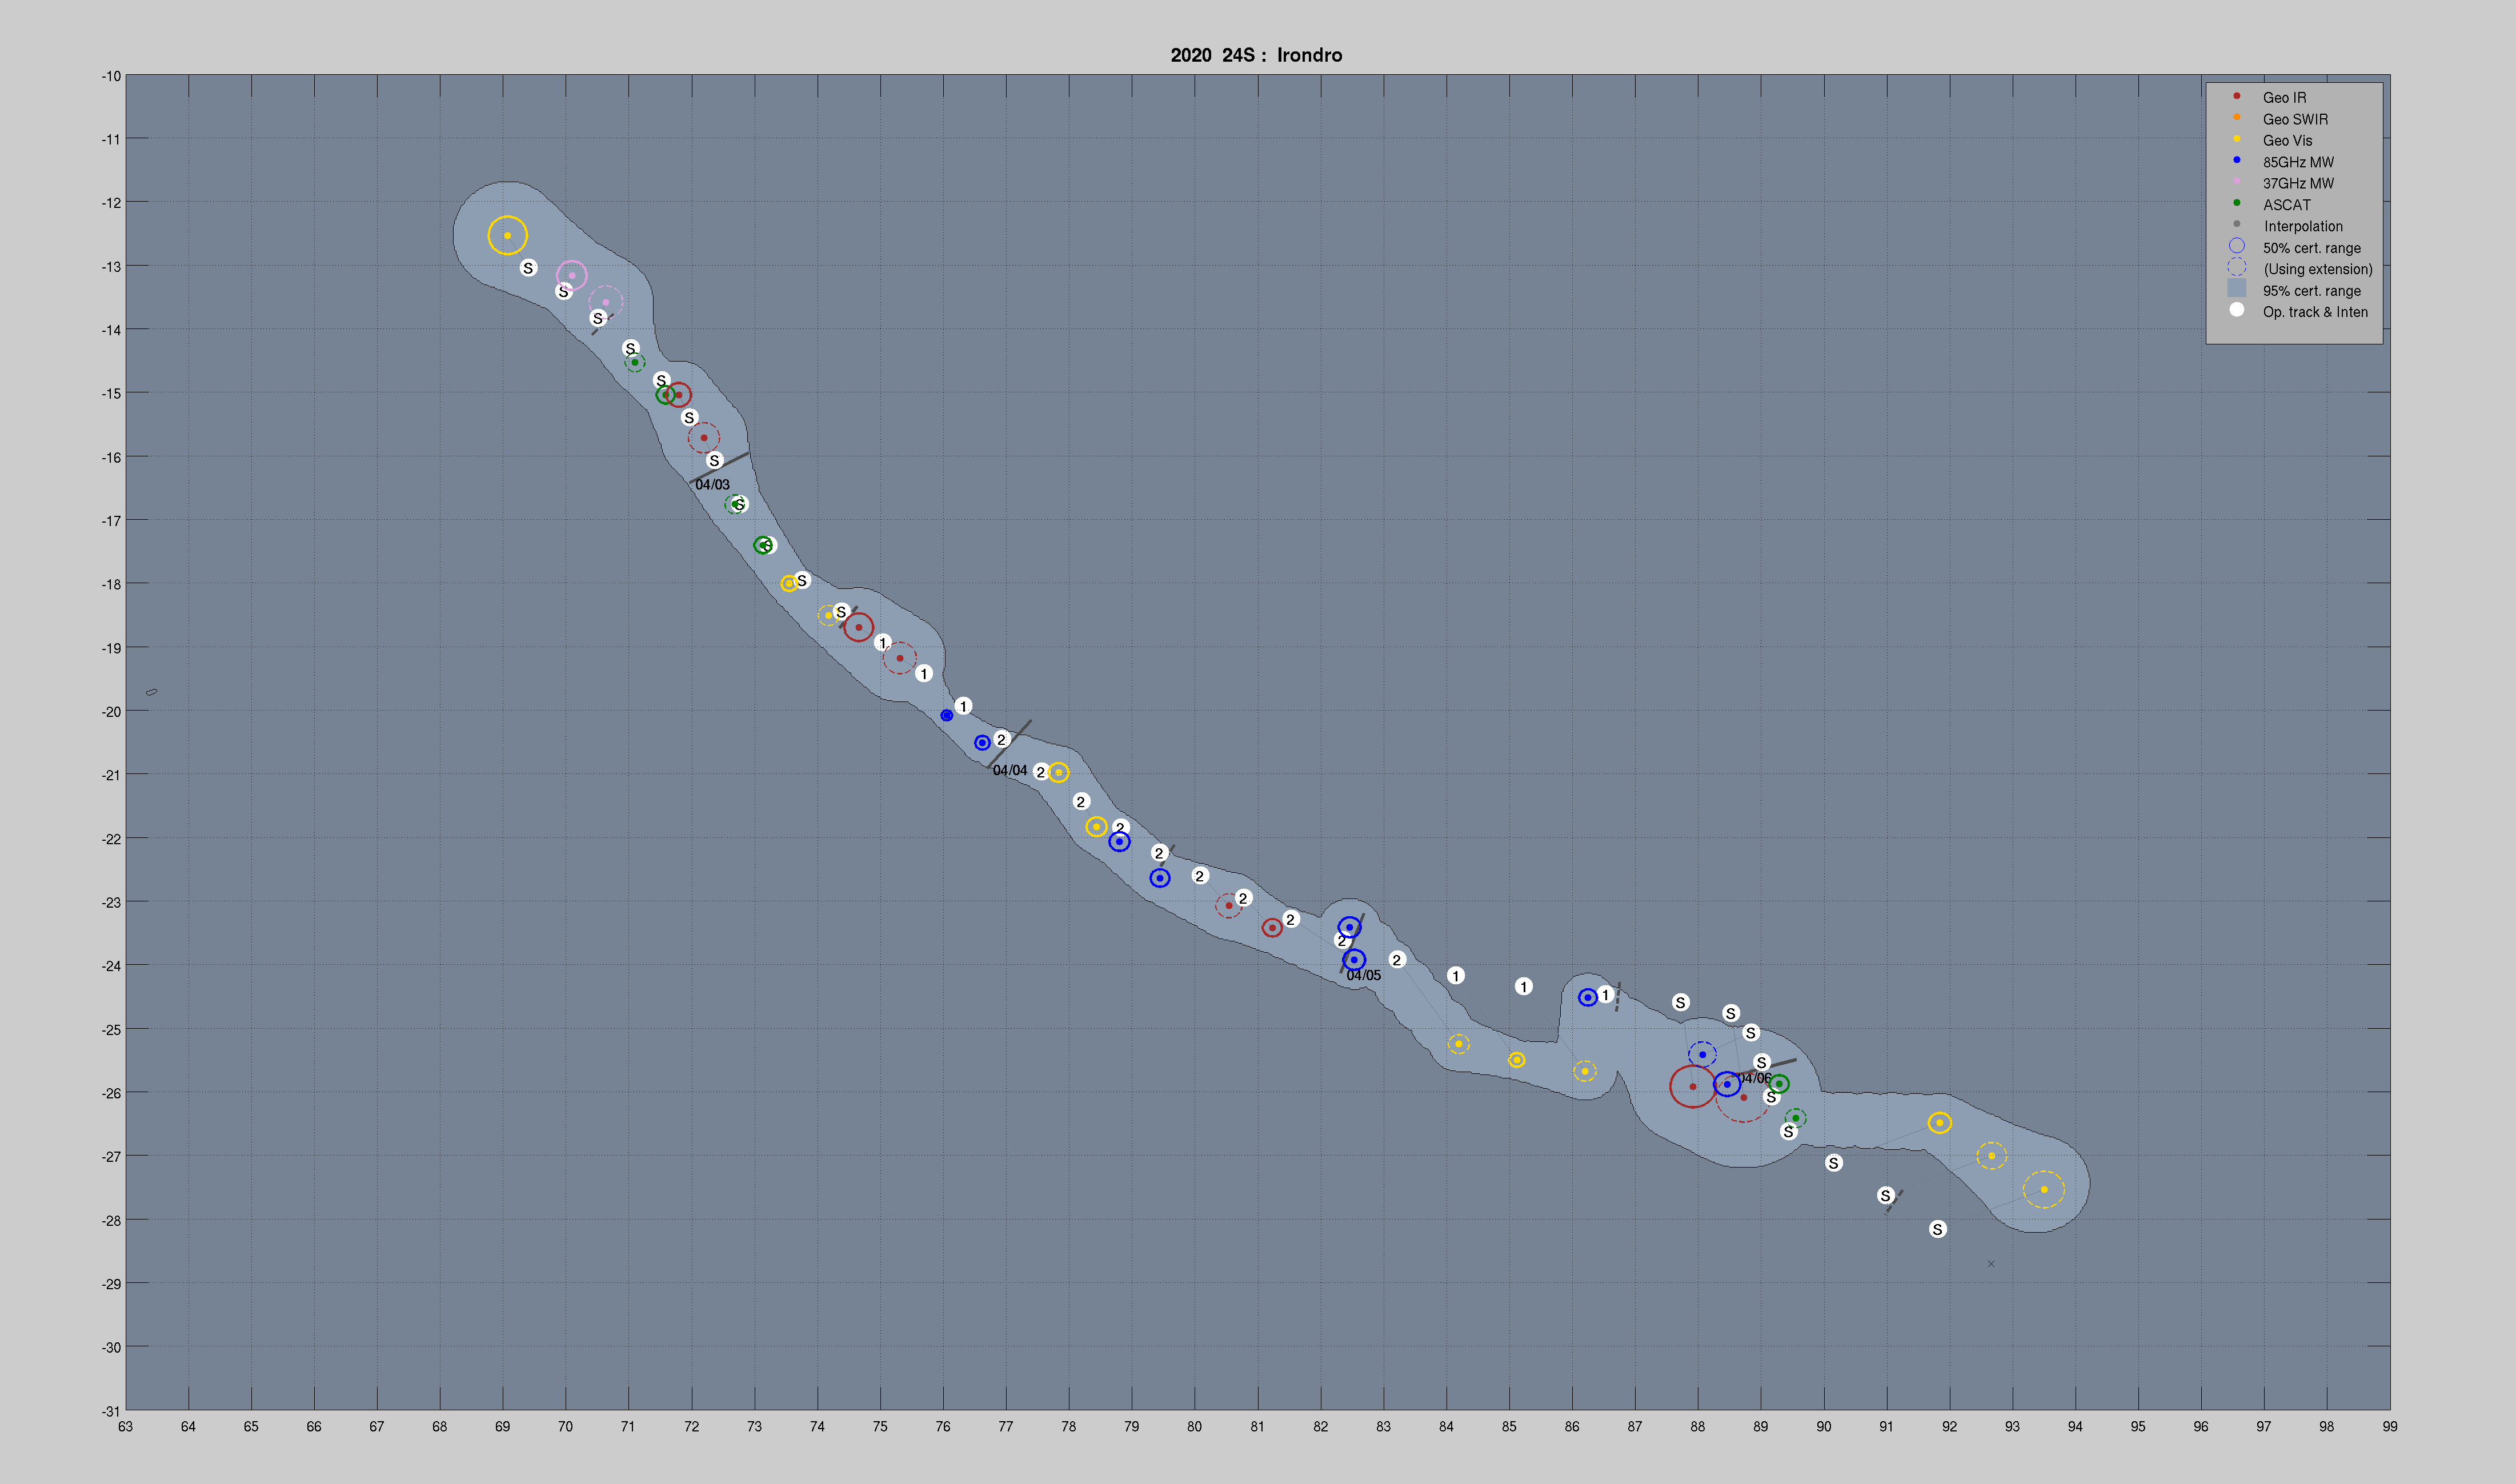Image resolution: width=2516 pixels, height=1484 pixels.
Task: Click the solid pink circle near 70E
Action: [571, 275]
